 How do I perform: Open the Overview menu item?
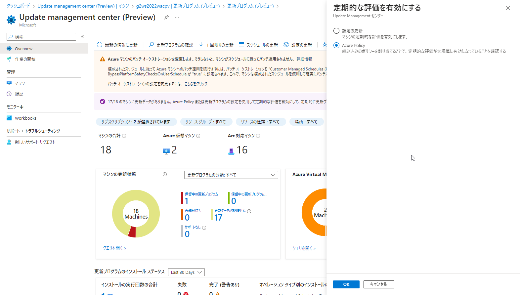[x=44, y=49]
